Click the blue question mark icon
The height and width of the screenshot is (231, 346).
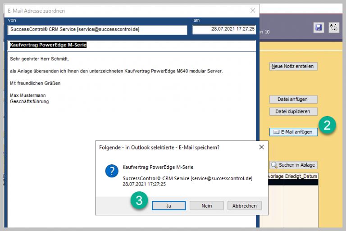point(112,171)
